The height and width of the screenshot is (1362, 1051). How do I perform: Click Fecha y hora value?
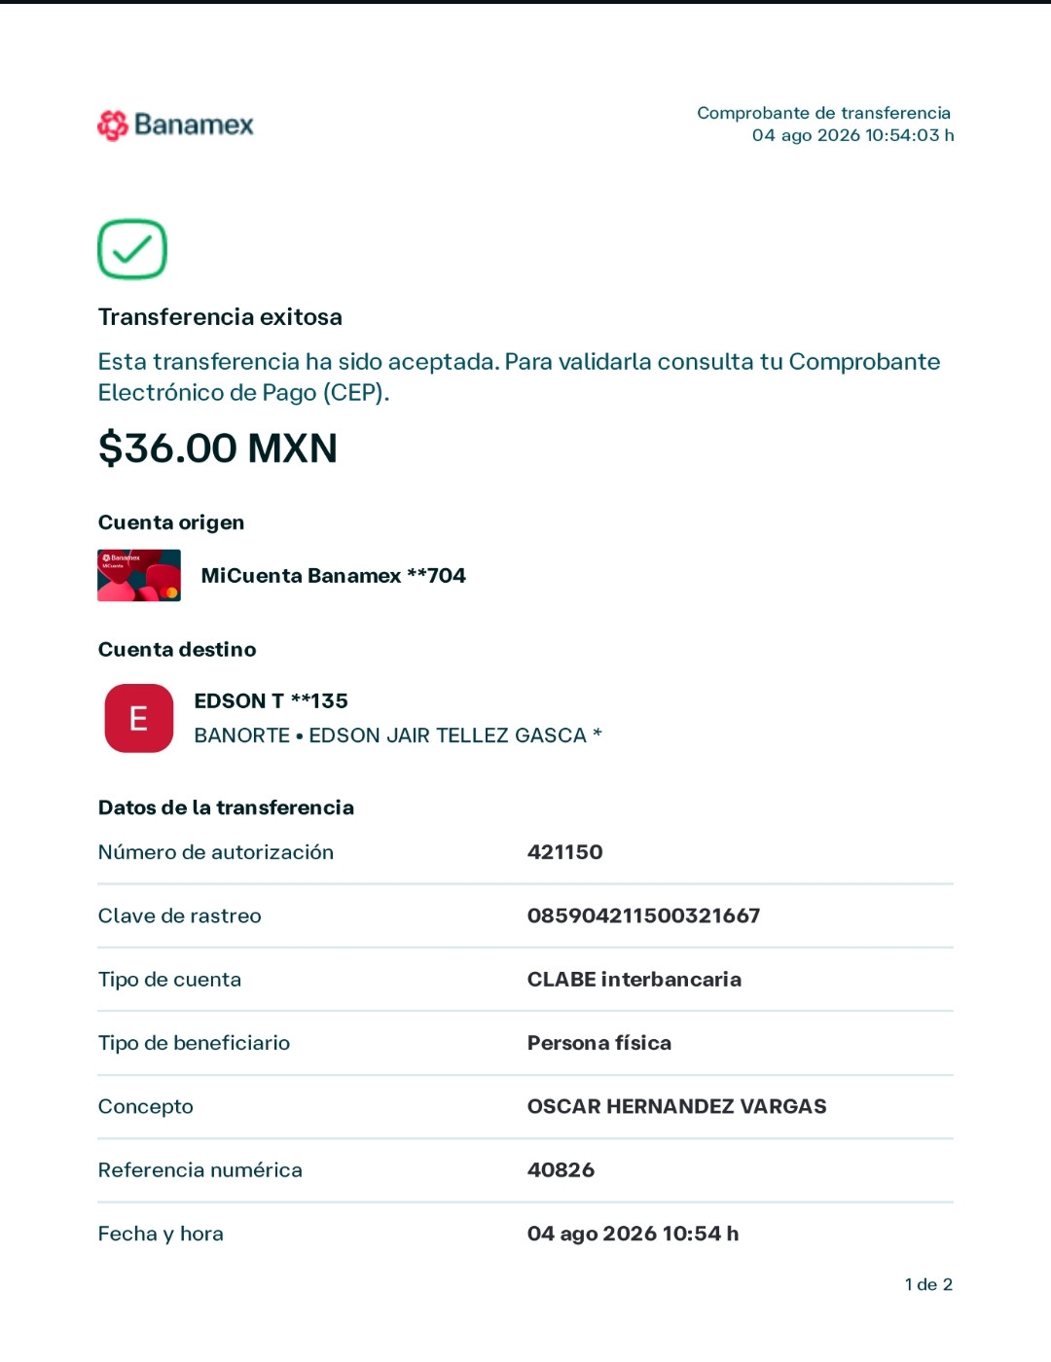coord(634,1234)
